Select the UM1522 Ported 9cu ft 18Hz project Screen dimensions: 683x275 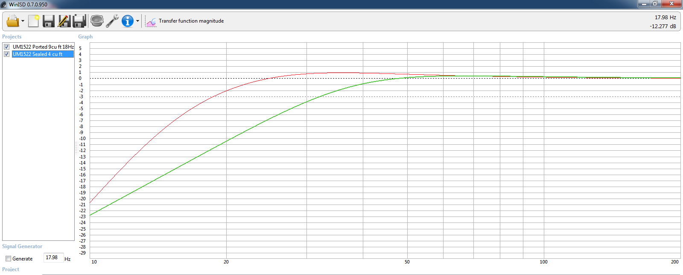[43, 47]
